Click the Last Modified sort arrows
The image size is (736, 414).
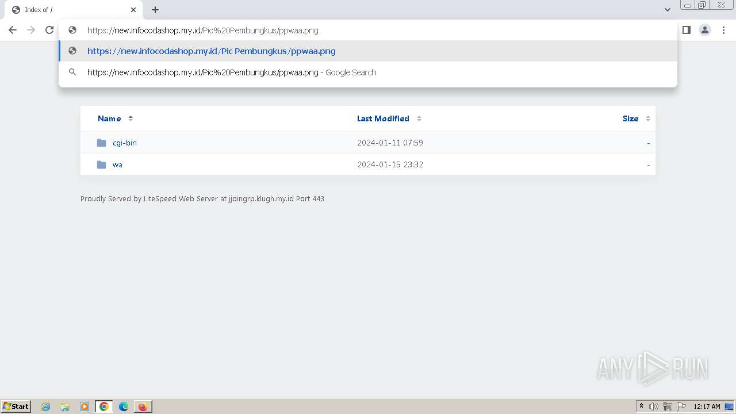[419, 118]
